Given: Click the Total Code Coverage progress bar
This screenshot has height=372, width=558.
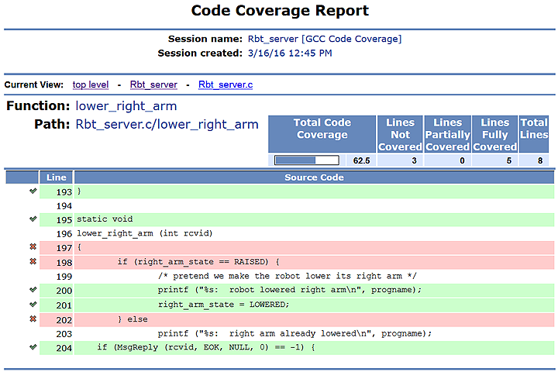Looking at the screenshot, I should 307,160.
